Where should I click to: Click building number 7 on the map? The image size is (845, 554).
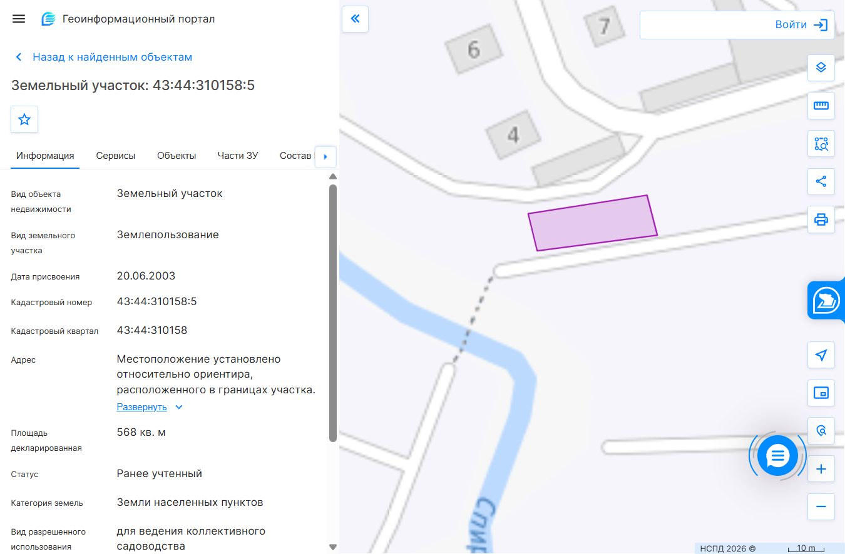(x=604, y=26)
